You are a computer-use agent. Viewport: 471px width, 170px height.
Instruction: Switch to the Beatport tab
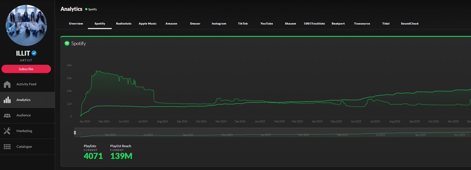[x=338, y=23]
